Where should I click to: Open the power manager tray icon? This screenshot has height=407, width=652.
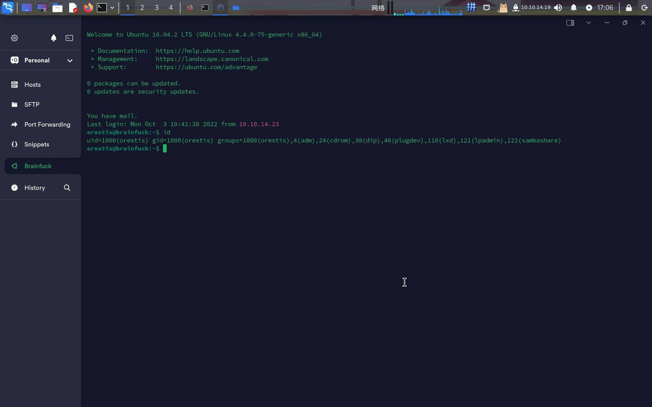(589, 8)
